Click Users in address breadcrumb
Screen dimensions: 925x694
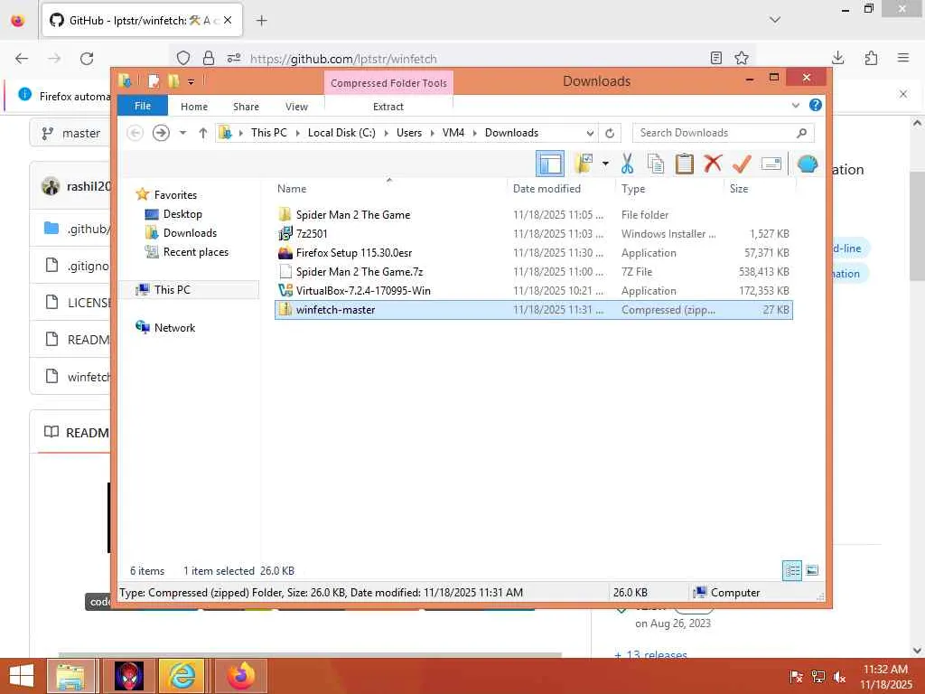409,133
